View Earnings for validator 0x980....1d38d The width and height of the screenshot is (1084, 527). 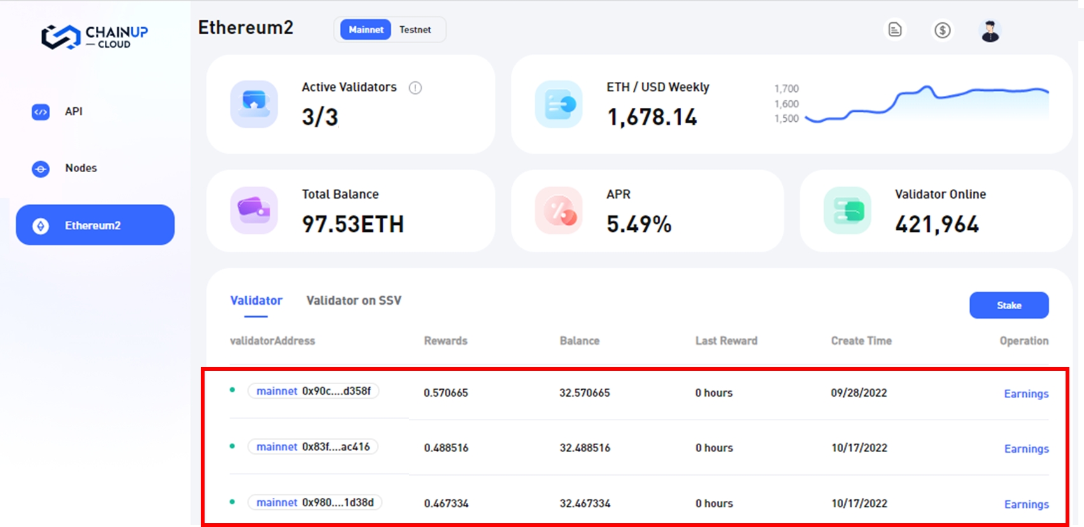1026,504
